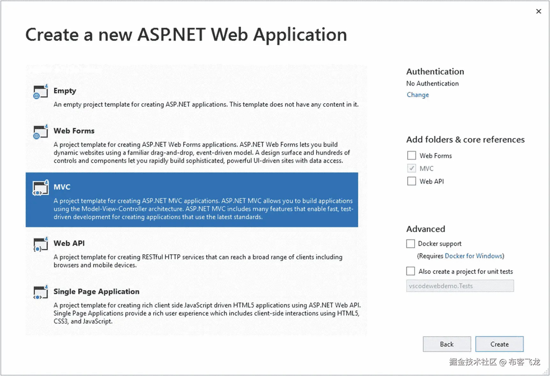Image resolution: width=550 pixels, height=376 pixels.
Task: Check Also create a project for unit tests
Action: [x=411, y=271]
